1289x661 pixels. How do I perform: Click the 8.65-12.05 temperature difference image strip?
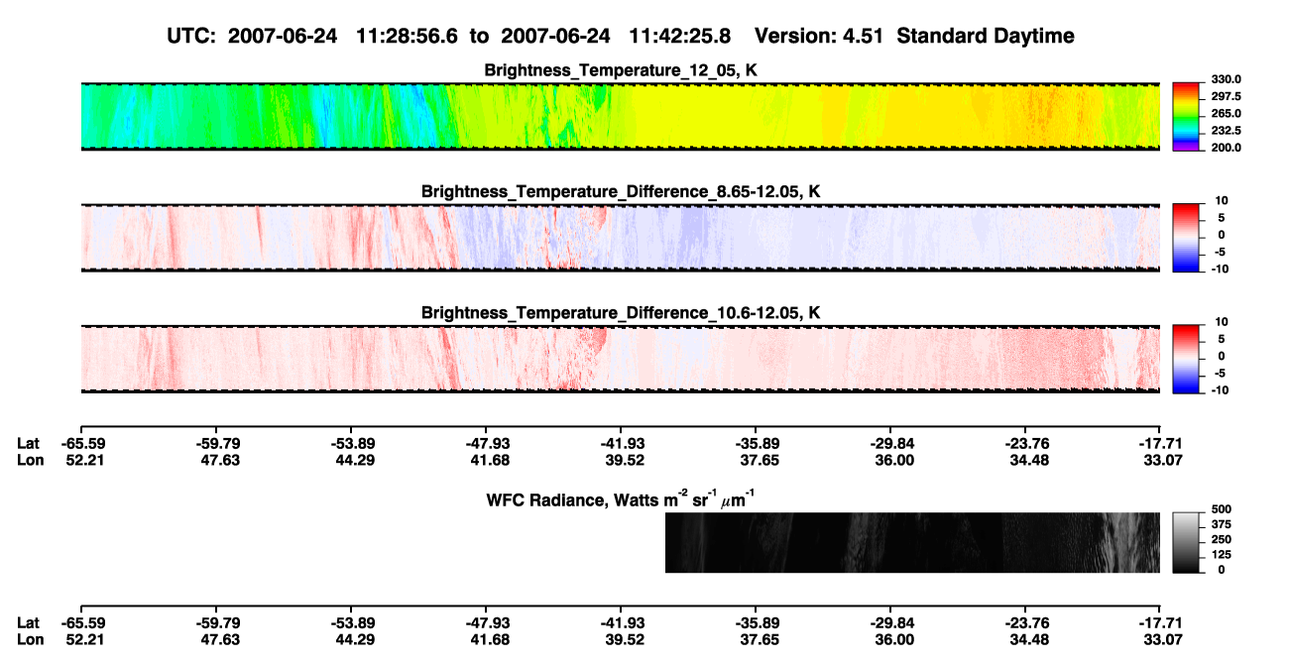[x=621, y=238]
